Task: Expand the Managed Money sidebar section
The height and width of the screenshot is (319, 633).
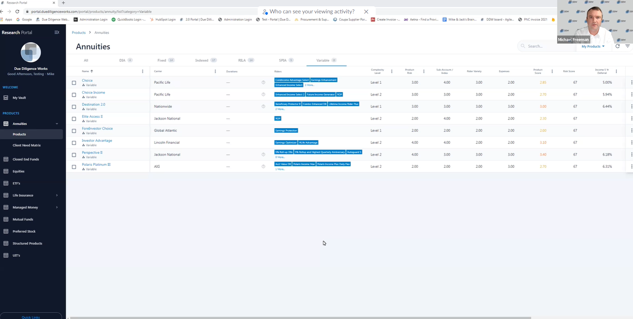Action: tap(57, 207)
